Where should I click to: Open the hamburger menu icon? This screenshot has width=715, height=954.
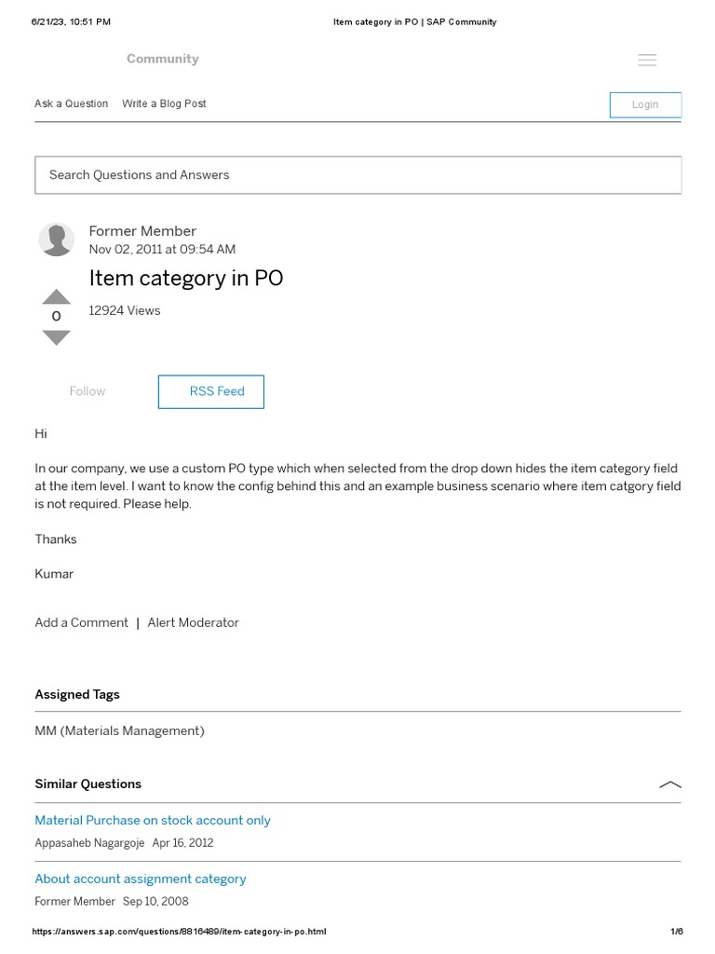(x=647, y=60)
